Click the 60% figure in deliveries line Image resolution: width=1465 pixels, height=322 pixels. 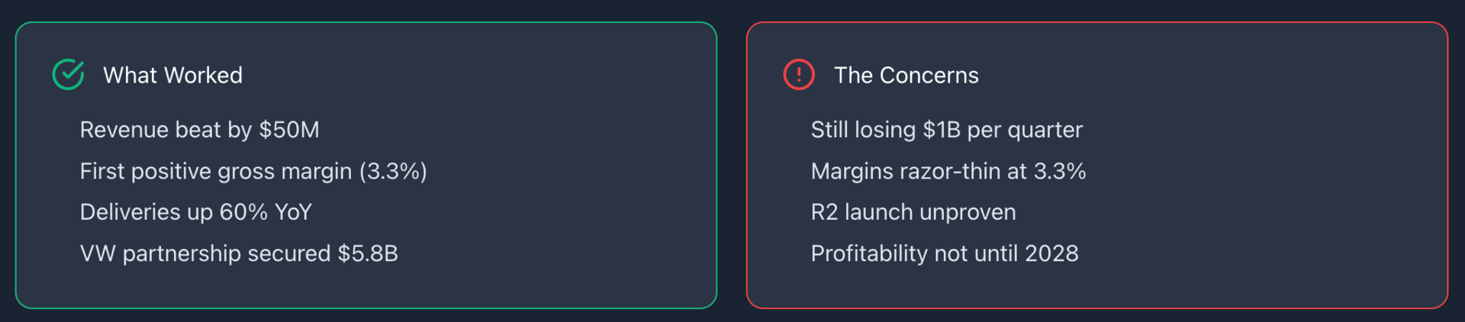[x=243, y=212]
